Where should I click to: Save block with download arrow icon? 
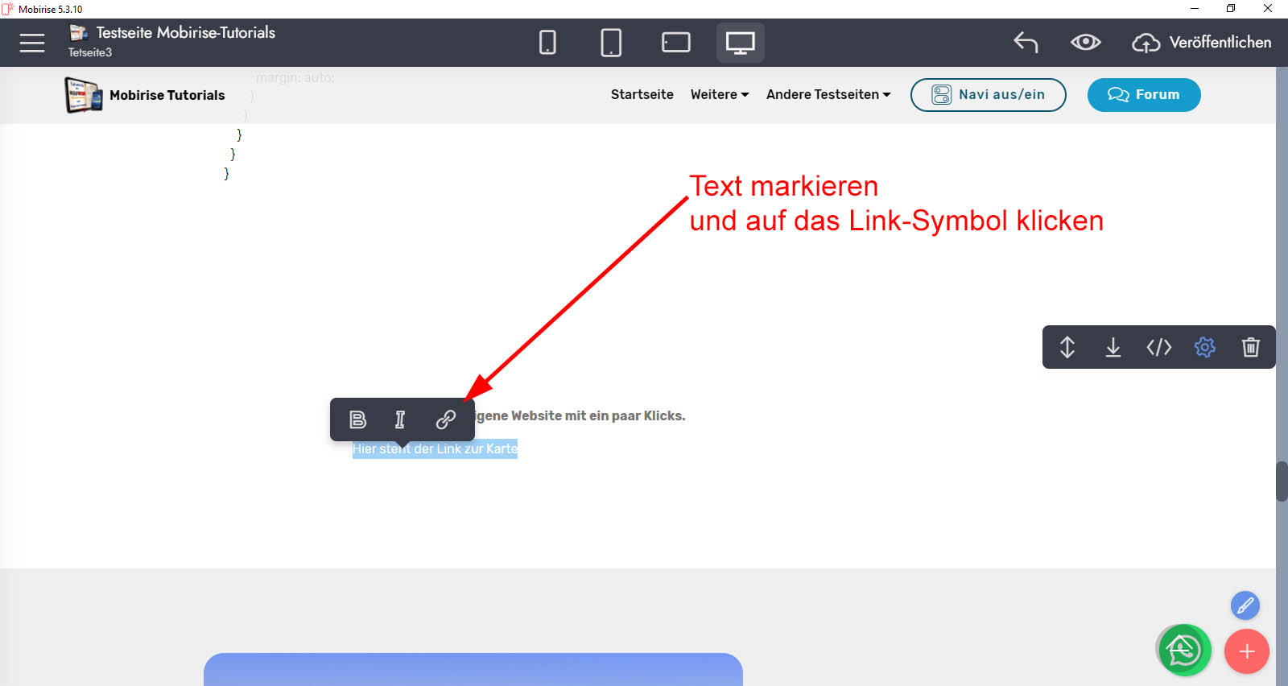pos(1113,347)
